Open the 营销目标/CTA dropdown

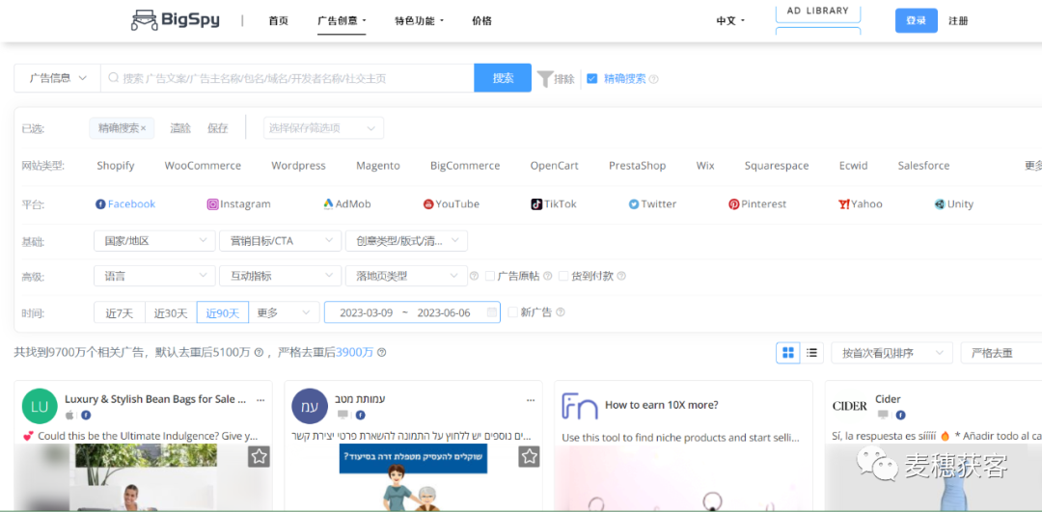pyautogui.click(x=281, y=240)
